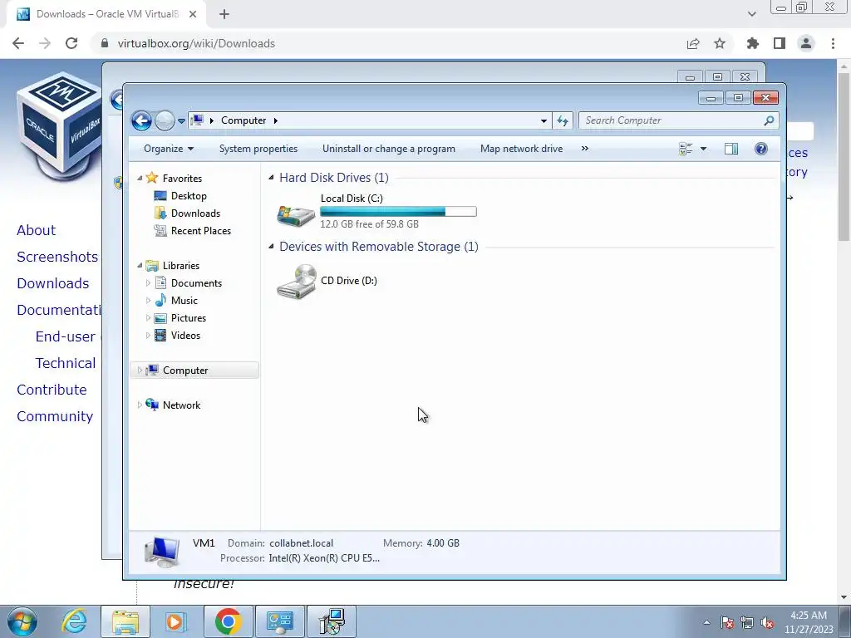Image resolution: width=851 pixels, height=638 pixels.
Task: Choose Uninstall or change a program
Action: pyautogui.click(x=389, y=149)
